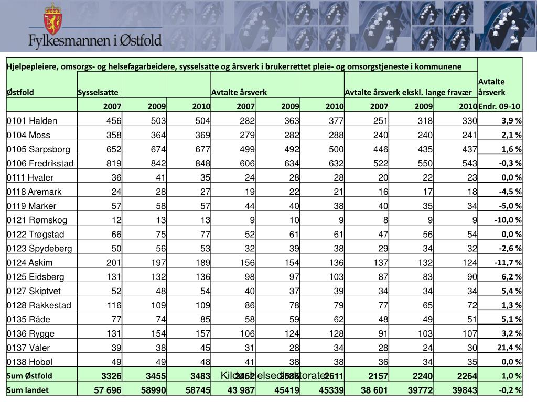Click the "57 696" value in Sum landet row
Image resolution: width=537 pixels, height=402 pixels.
pyautogui.click(x=108, y=390)
